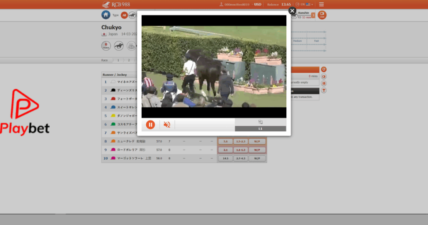Viewport: 428px width, 225px height.
Task: Click the live video frame
Action: [214, 66]
